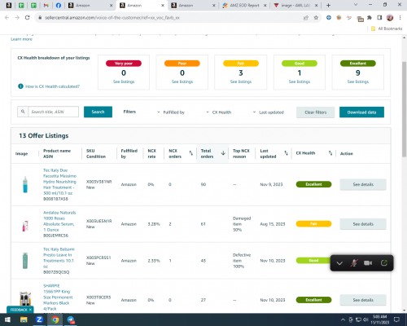Click the CX Health info icon

click(x=20, y=86)
